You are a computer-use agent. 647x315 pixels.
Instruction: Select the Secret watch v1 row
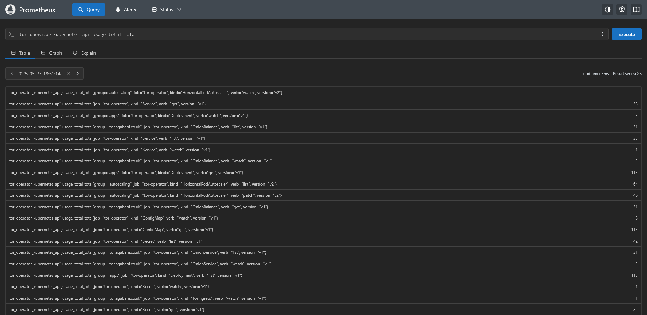click(x=323, y=287)
